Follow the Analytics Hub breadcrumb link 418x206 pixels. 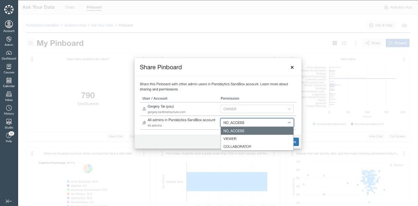pyautogui.click(x=75, y=25)
